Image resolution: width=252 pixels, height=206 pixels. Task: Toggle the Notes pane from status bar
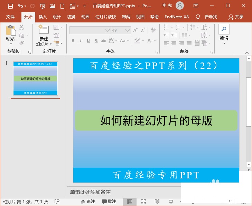point(88,202)
